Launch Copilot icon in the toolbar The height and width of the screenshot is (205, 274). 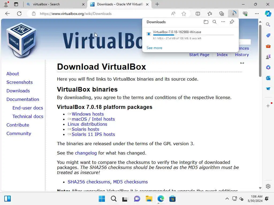(x=268, y=14)
